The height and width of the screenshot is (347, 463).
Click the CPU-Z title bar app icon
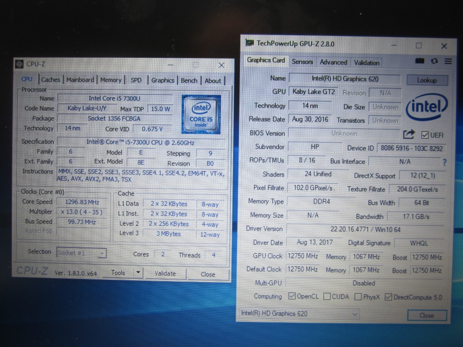pyautogui.click(x=19, y=64)
